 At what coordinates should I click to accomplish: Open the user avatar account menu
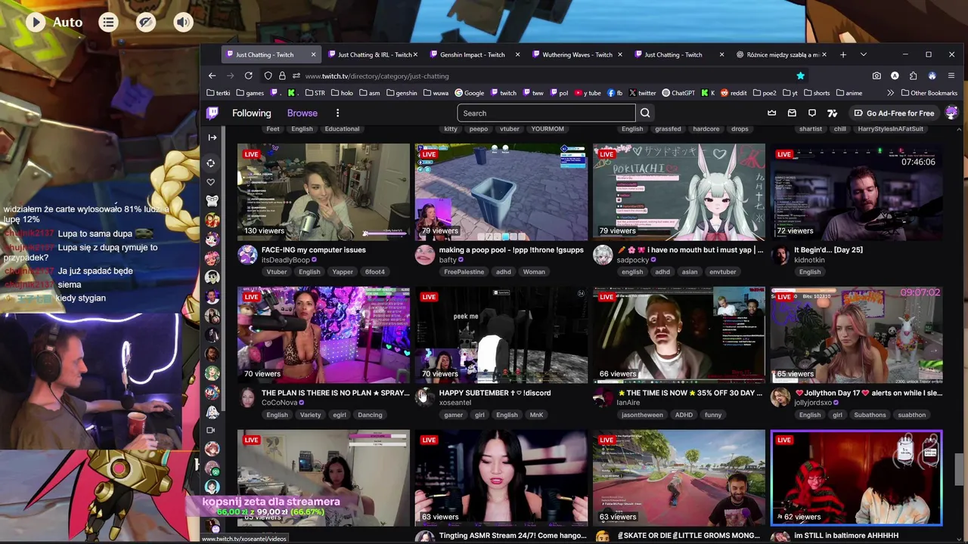[x=951, y=113]
